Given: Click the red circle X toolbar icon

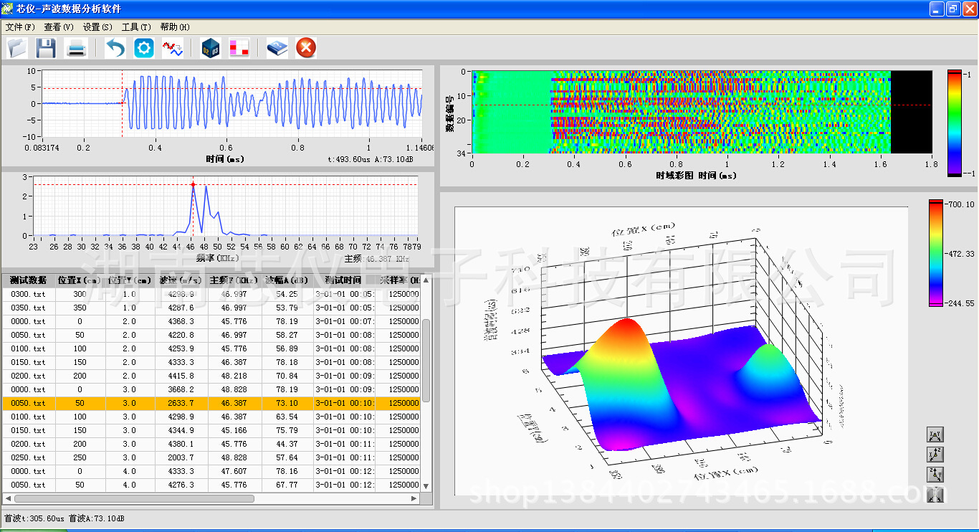Looking at the screenshot, I should click(306, 49).
